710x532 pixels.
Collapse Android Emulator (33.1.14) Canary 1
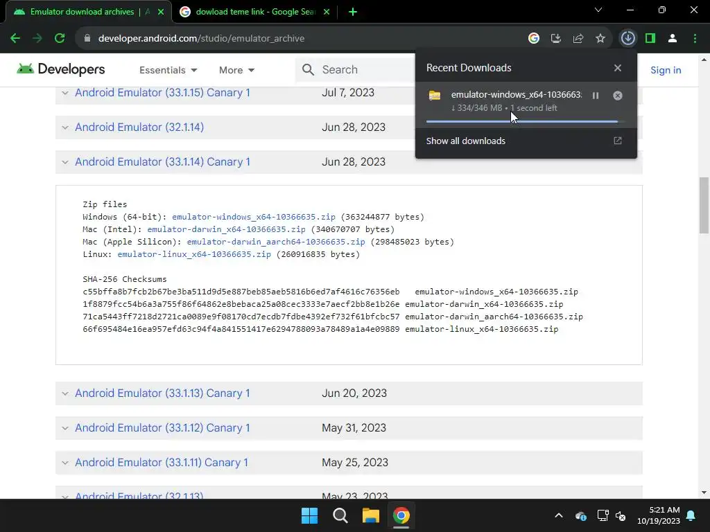pos(162,162)
